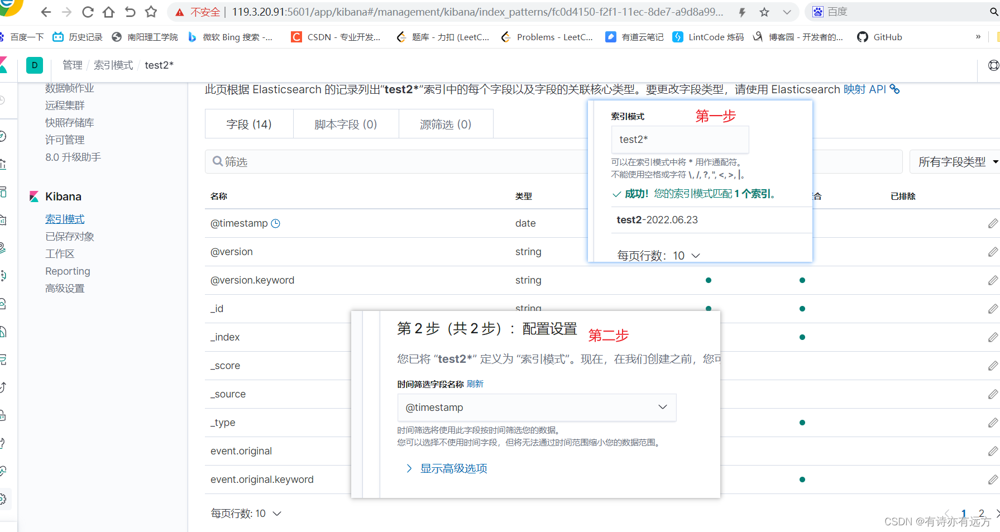Bookmark page with star icon left of address

[x=151, y=12]
